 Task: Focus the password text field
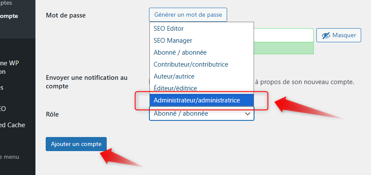283,35
